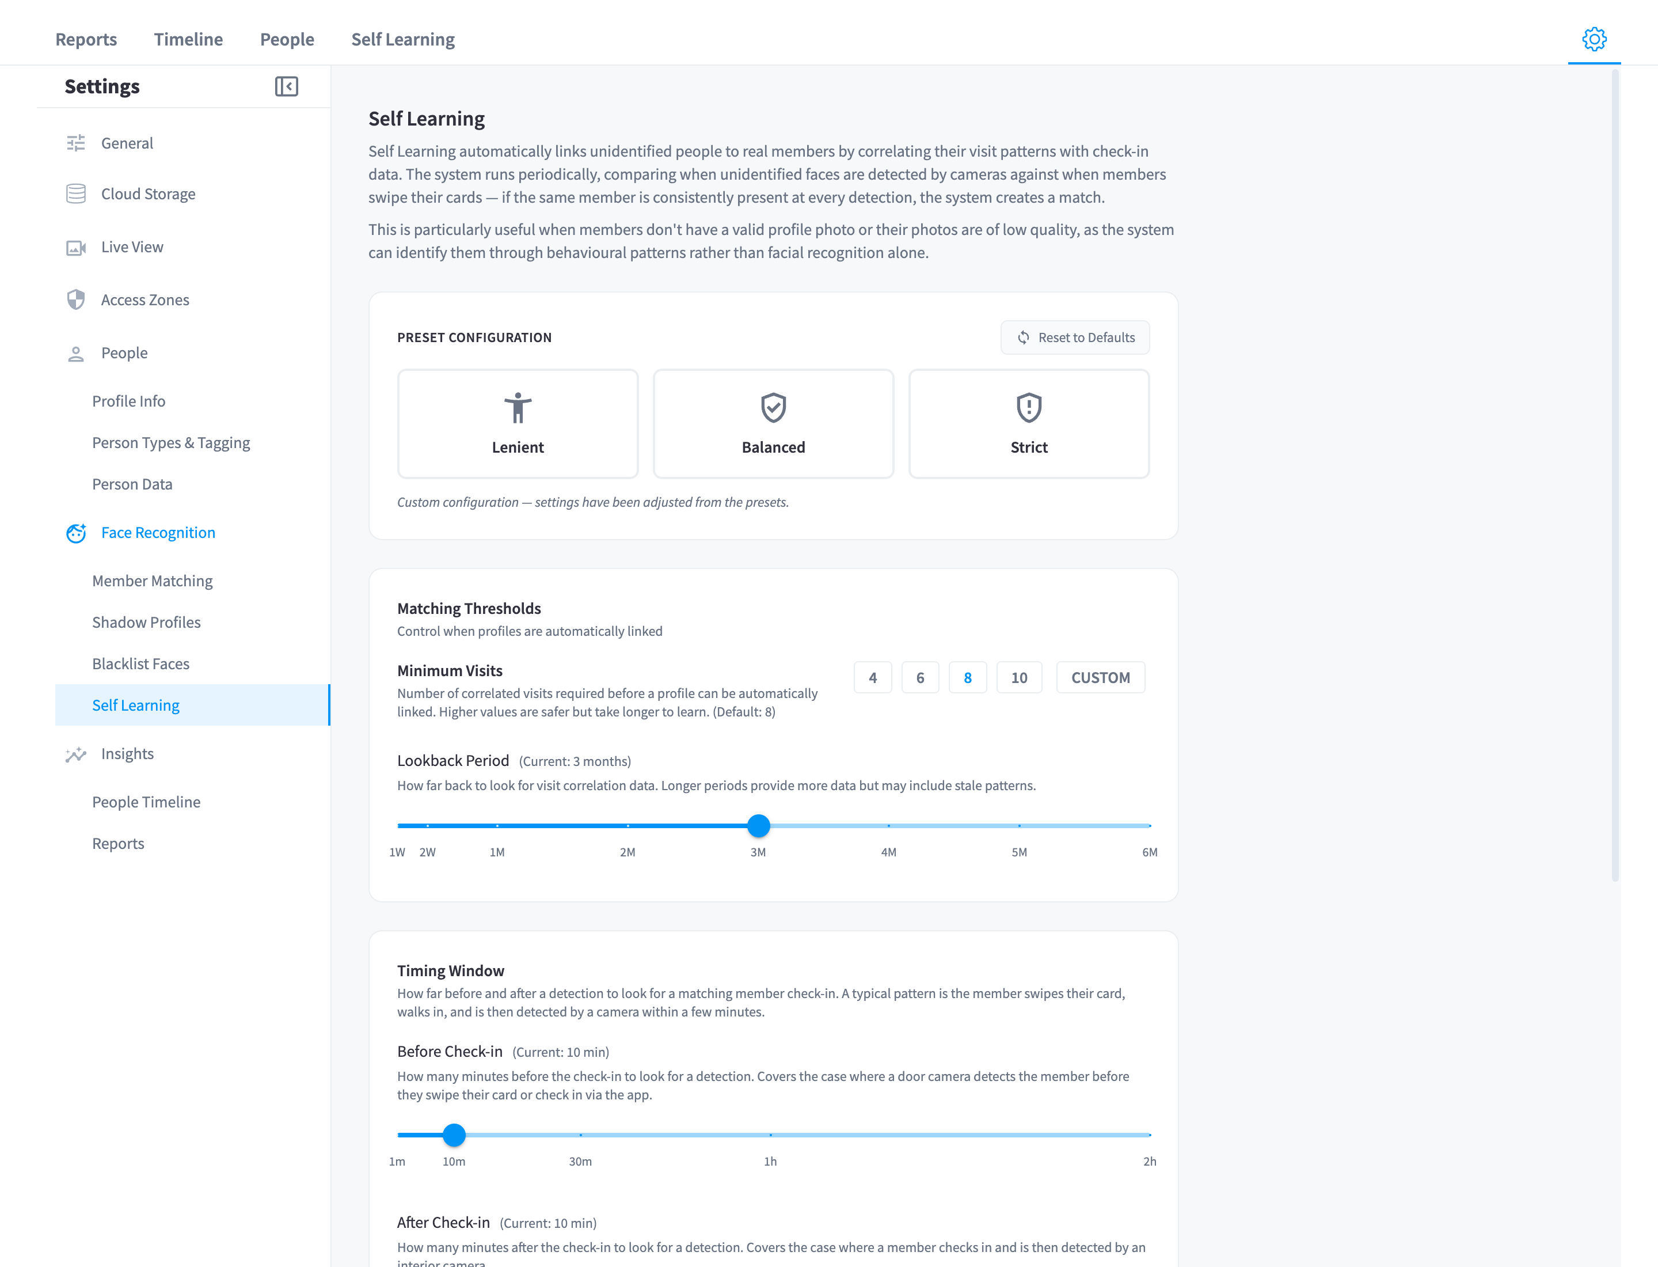Click the Strict preset shield-alert icon

tap(1029, 408)
